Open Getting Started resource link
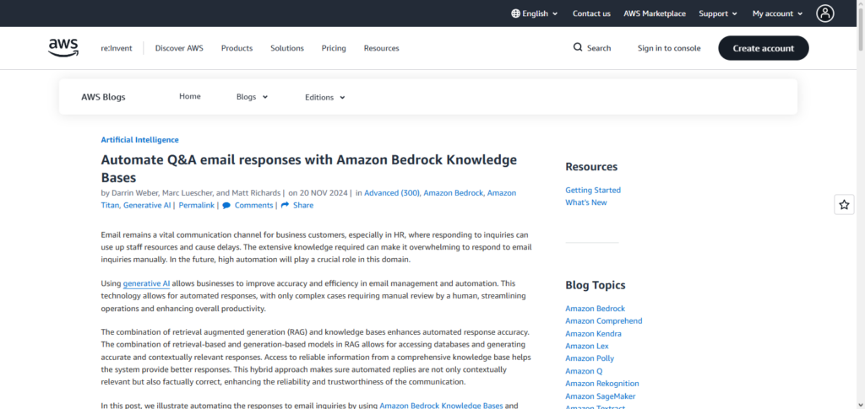This screenshot has width=865, height=409. 593,190
